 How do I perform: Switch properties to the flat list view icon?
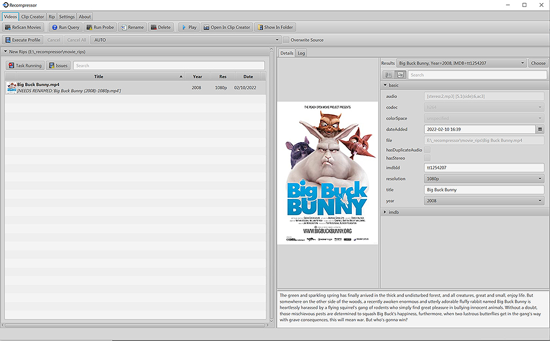[389, 75]
